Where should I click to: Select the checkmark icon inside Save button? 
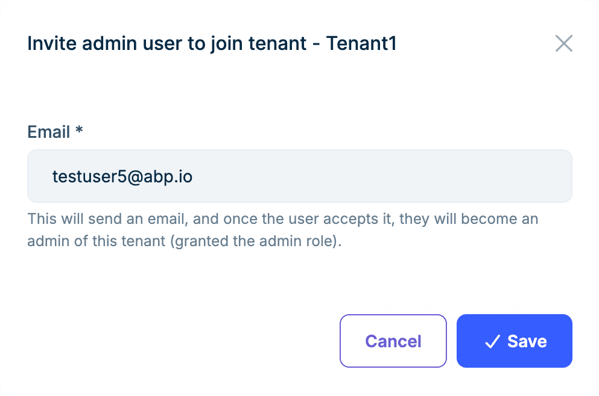492,341
